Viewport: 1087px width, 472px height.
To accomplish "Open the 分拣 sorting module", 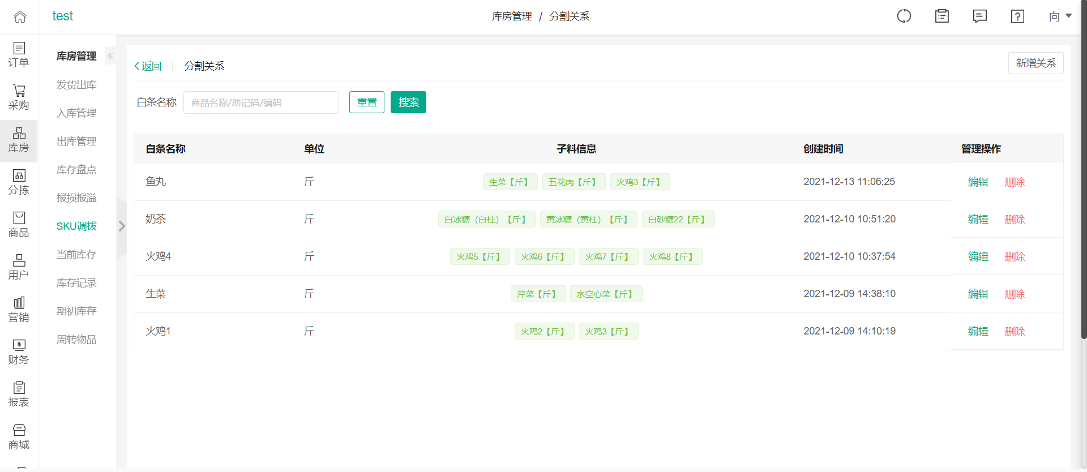I will tap(19, 182).
